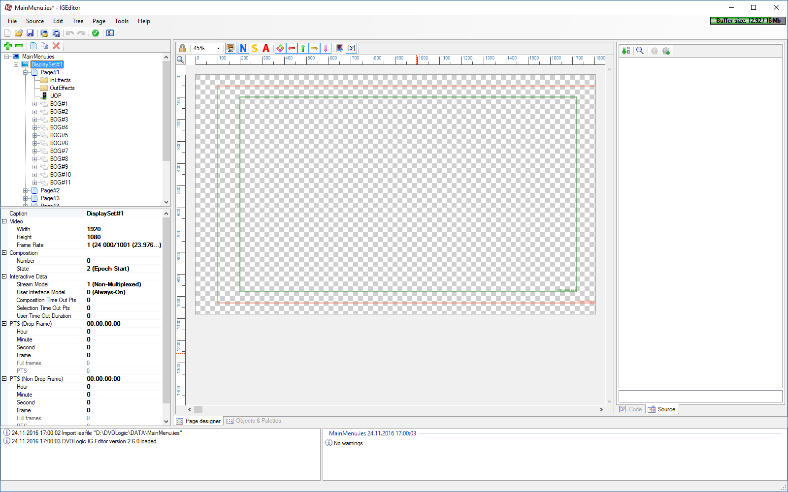Expand the BOG#1 tree node
This screenshot has height=492, width=788.
point(35,104)
